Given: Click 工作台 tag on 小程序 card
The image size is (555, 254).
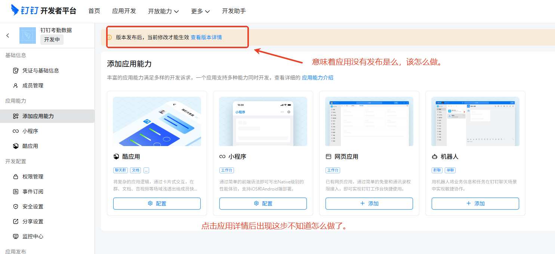Looking at the screenshot, I should click(x=227, y=170).
